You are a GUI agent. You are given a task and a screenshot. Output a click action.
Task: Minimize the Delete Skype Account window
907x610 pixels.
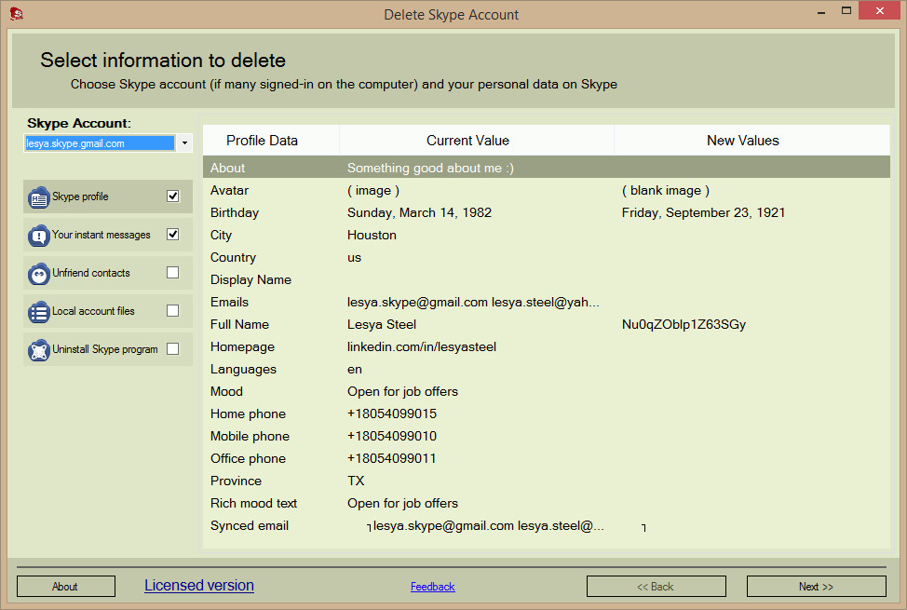[x=820, y=12]
